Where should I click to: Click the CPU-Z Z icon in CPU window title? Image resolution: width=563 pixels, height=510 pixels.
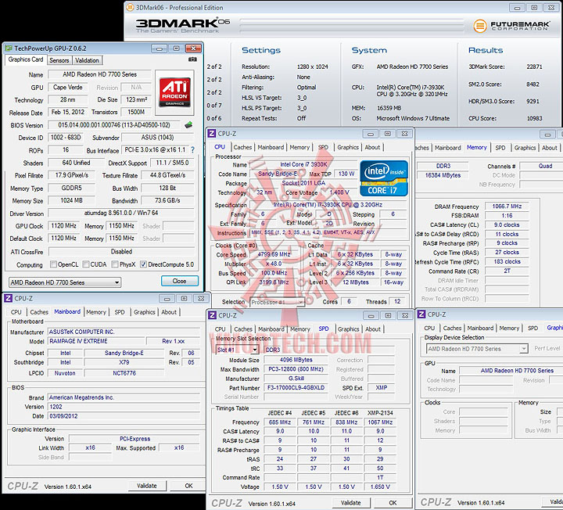tap(212, 134)
